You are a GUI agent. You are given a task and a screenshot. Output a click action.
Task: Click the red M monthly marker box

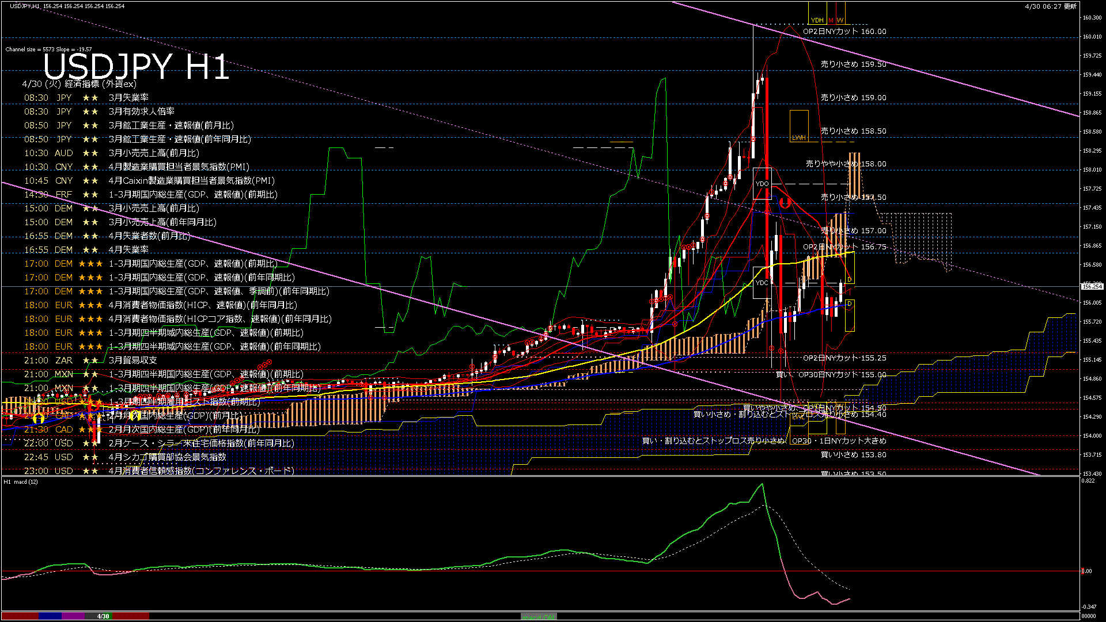(831, 20)
